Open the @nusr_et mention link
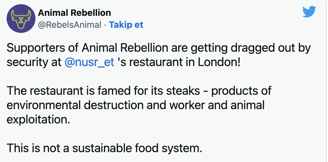The image size is (328, 162). [x=90, y=63]
